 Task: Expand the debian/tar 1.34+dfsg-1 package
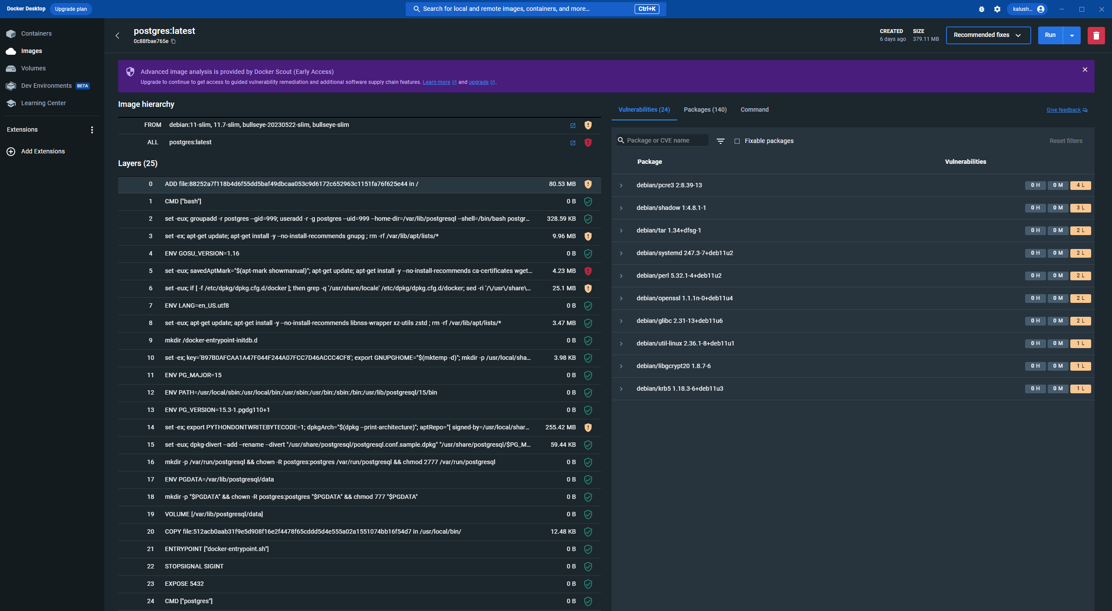pos(621,231)
